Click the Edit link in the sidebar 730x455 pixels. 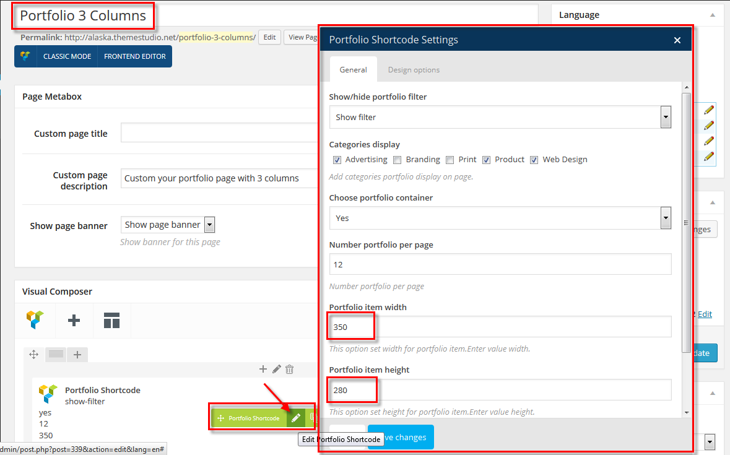(x=705, y=314)
